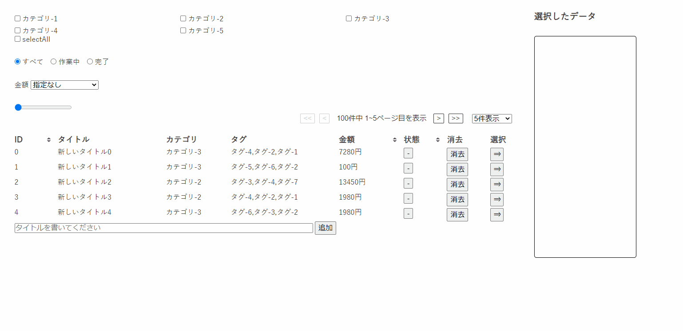683x331 pixels.
Task: Click the title cell 新しいタイトル1
Action: 84,167
